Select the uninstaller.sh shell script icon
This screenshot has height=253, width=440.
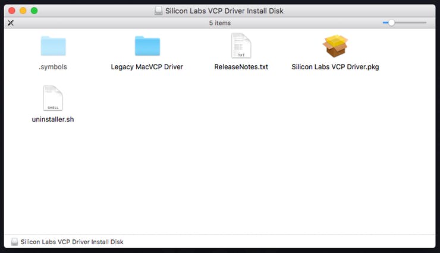(x=53, y=98)
